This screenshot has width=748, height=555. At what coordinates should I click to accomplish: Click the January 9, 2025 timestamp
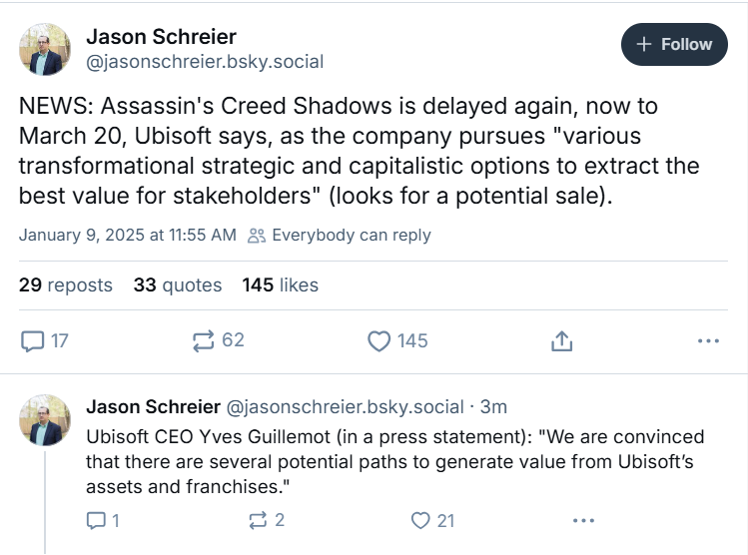pyautogui.click(x=128, y=235)
